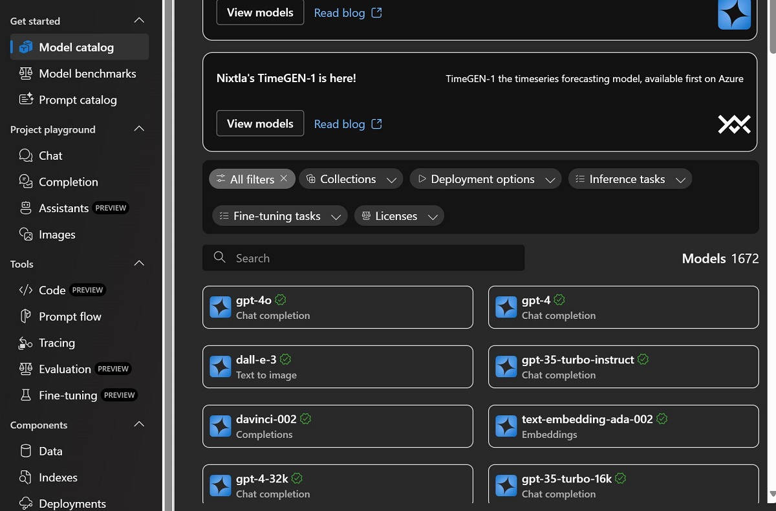Close the All filters chip

[283, 179]
